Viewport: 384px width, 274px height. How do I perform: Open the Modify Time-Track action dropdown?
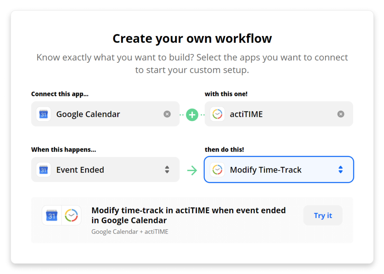(279, 170)
